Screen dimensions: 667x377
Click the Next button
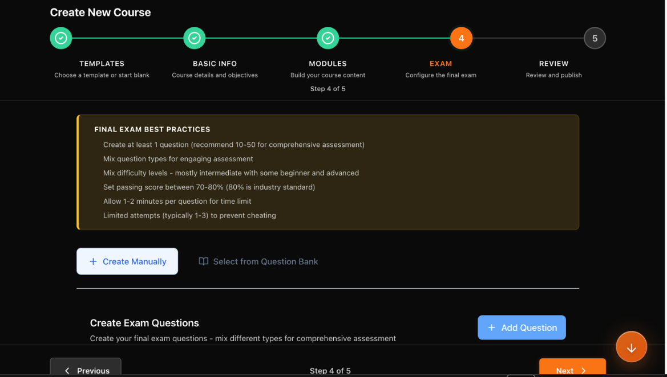tap(572, 370)
